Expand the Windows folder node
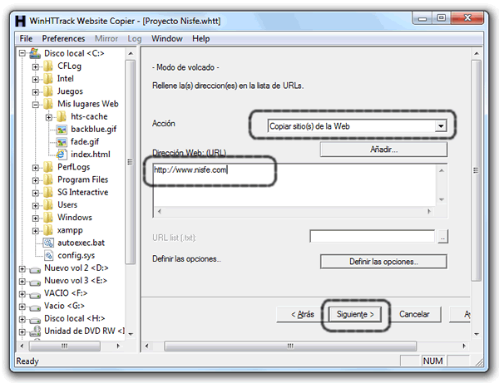Image resolution: width=499 pixels, height=383 pixels. pyautogui.click(x=35, y=219)
